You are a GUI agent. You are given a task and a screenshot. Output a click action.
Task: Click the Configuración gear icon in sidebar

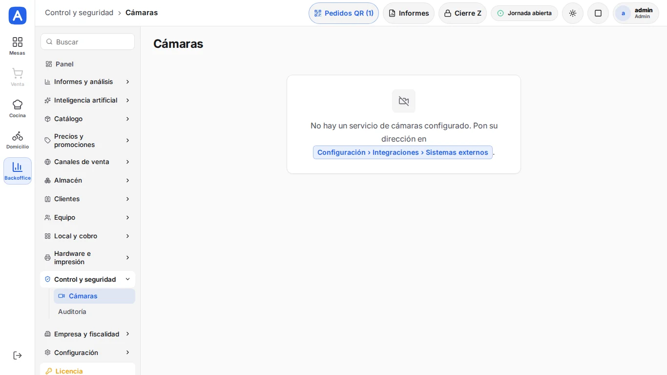(47, 353)
